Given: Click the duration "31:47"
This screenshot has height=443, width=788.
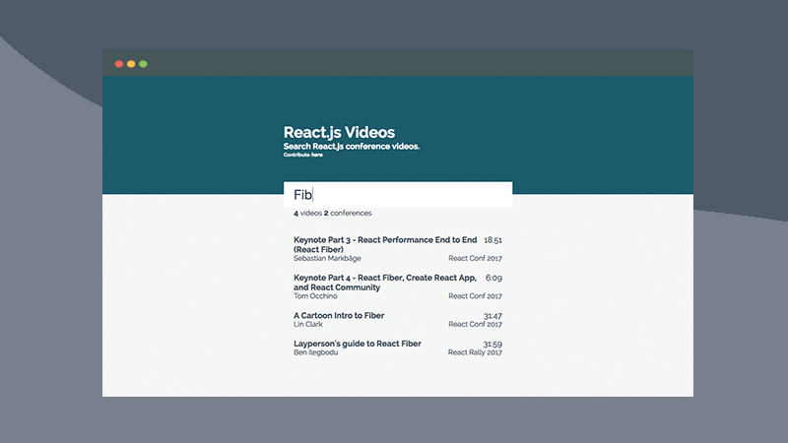Looking at the screenshot, I should pos(492,316).
